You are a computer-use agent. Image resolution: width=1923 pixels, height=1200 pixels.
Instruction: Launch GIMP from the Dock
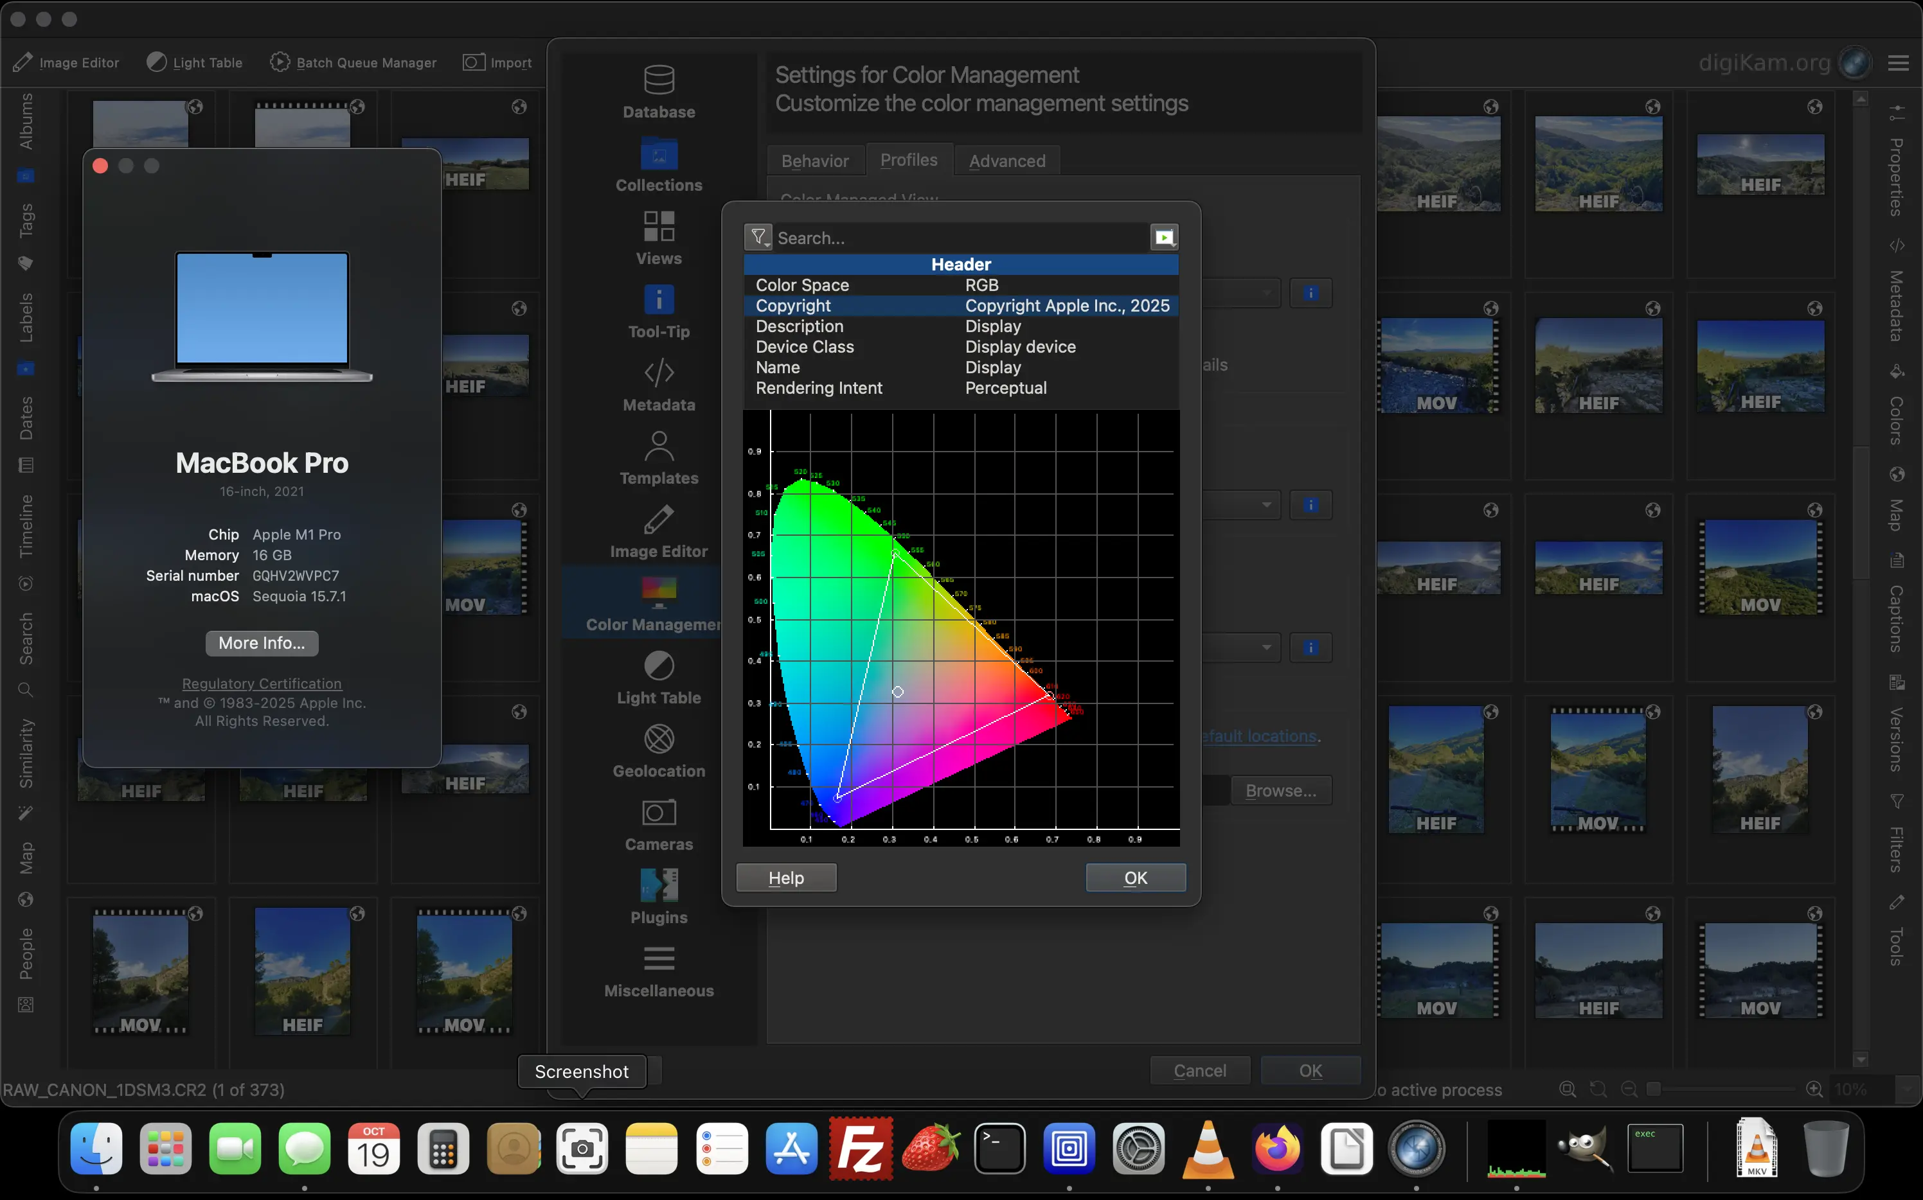tap(1587, 1149)
